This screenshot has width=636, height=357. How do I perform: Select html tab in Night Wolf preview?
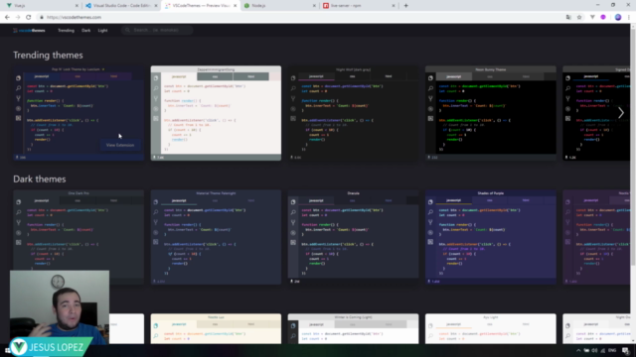click(389, 76)
